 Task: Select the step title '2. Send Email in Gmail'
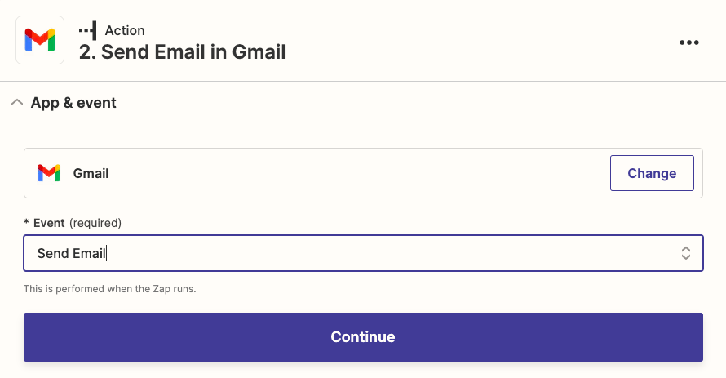182,52
